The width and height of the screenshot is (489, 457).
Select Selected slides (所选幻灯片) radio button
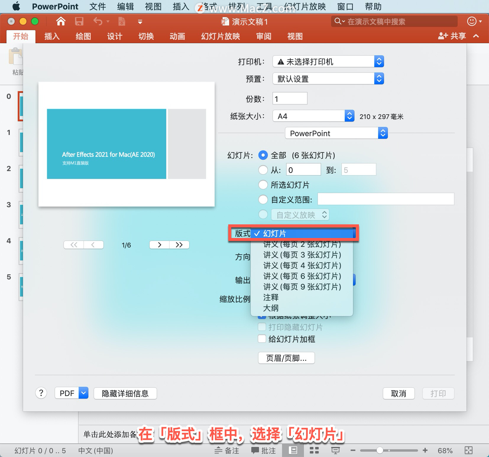pyautogui.click(x=263, y=185)
